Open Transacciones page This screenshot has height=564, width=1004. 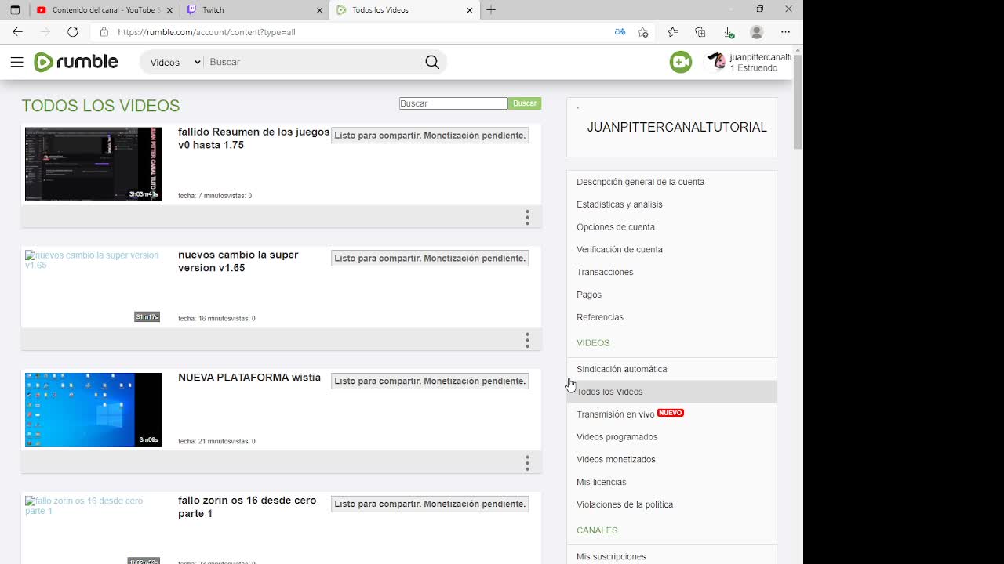click(x=605, y=273)
